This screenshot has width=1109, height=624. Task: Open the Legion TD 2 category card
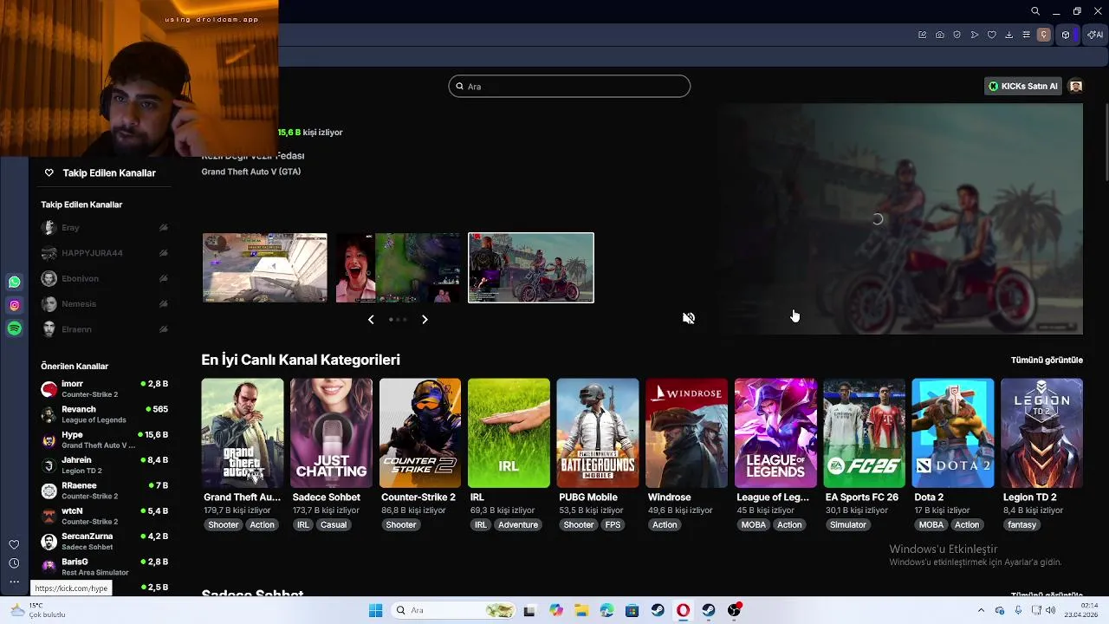tap(1041, 433)
